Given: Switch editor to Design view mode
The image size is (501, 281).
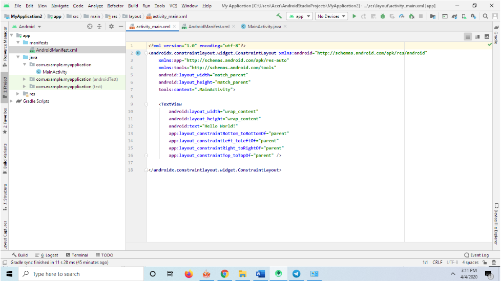Looking at the screenshot, I should click(x=486, y=36).
